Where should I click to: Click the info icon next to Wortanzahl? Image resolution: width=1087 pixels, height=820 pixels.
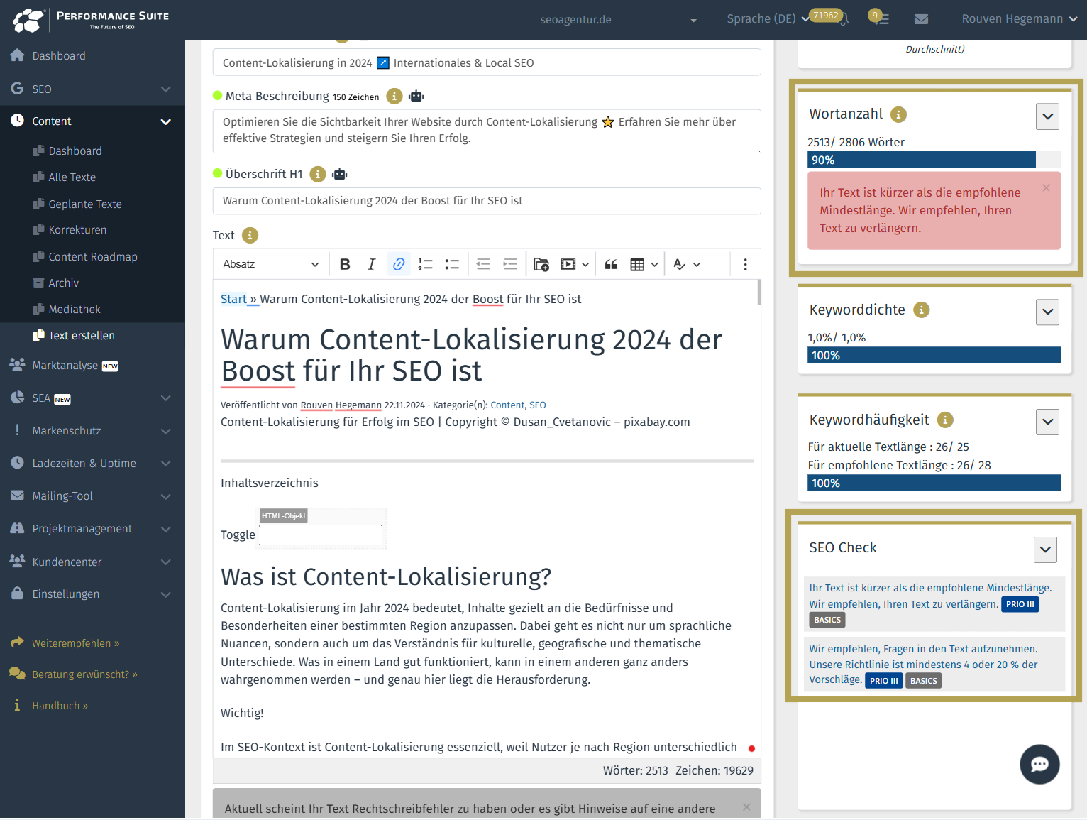(900, 114)
